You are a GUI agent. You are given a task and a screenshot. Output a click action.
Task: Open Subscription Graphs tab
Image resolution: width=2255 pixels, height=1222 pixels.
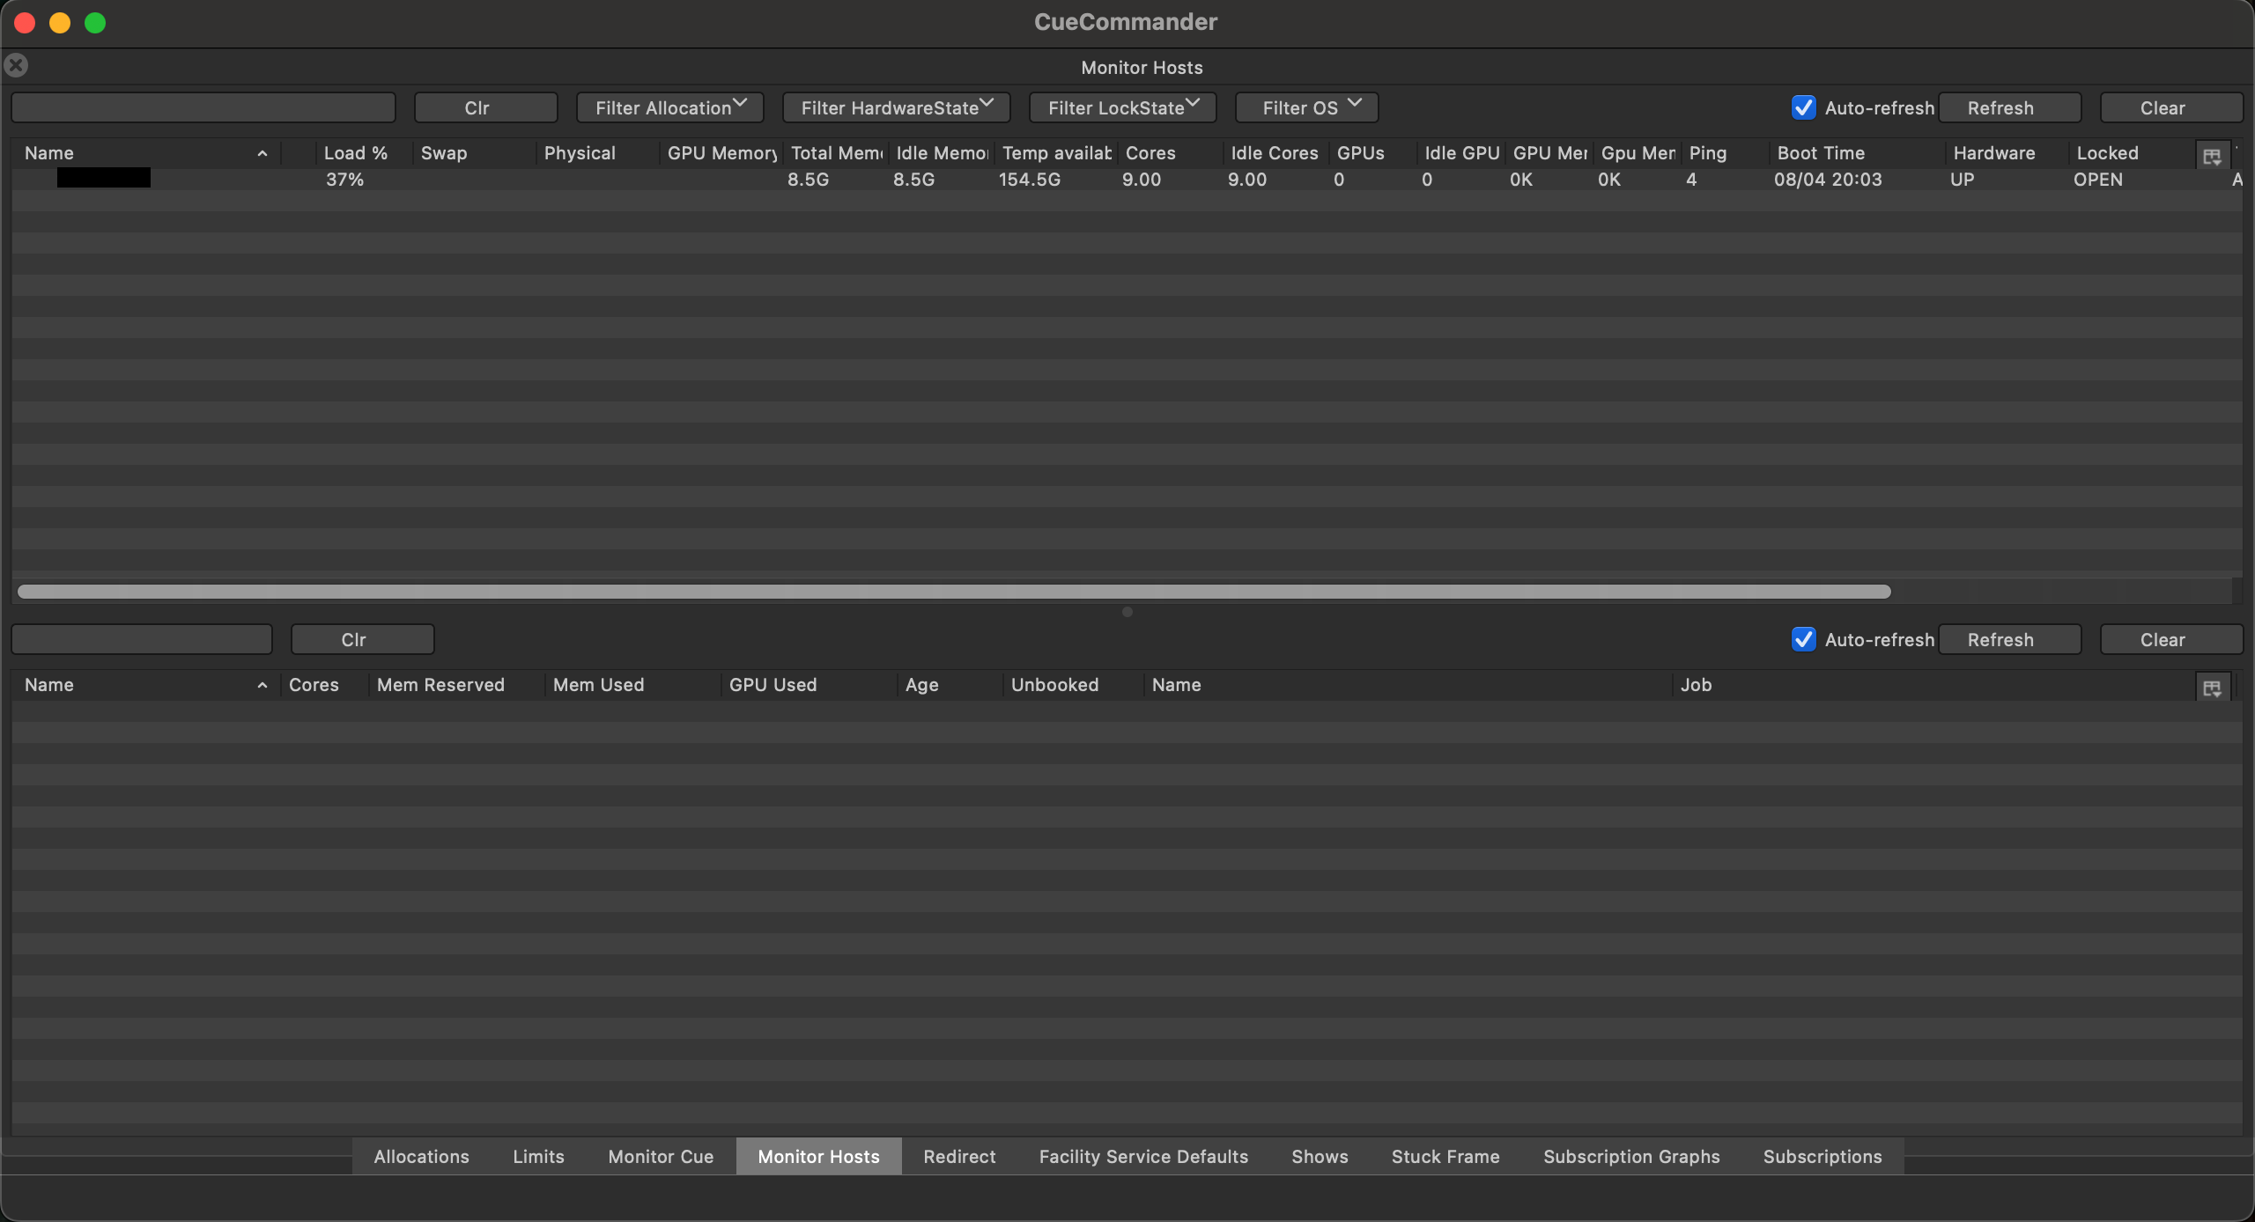point(1631,1157)
